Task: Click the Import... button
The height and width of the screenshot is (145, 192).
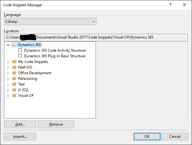Action: [x=20, y=137]
